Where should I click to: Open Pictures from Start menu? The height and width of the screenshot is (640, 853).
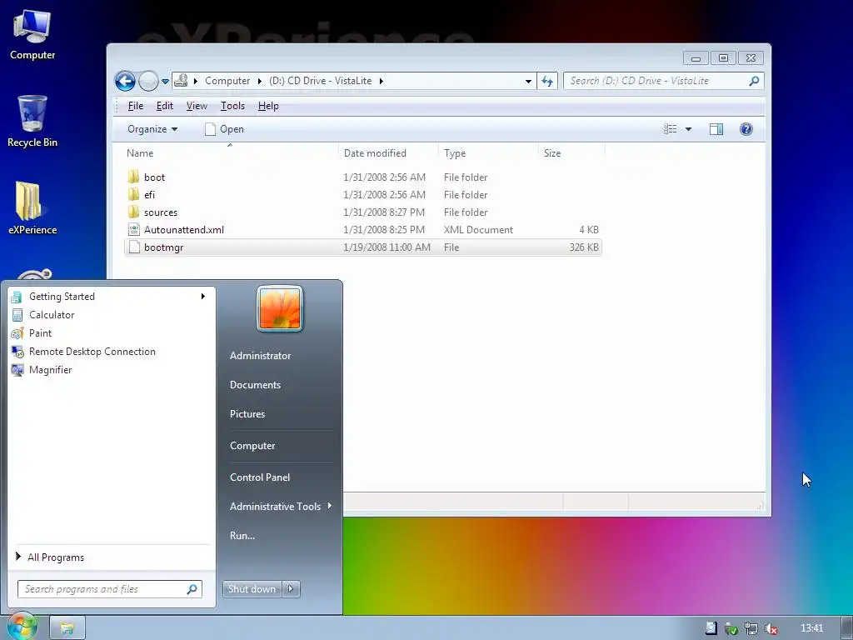pos(247,414)
